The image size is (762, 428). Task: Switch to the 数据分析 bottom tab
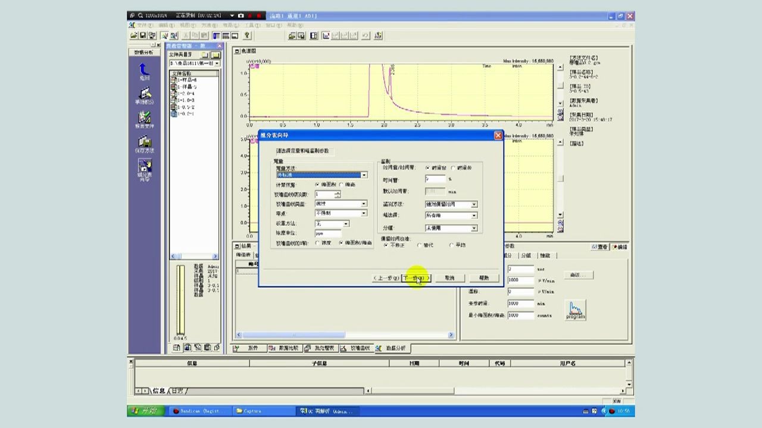pos(392,348)
